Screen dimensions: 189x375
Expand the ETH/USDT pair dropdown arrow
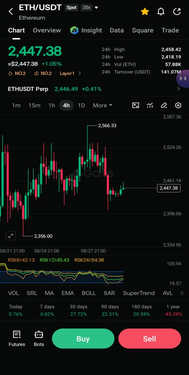pos(96,8)
